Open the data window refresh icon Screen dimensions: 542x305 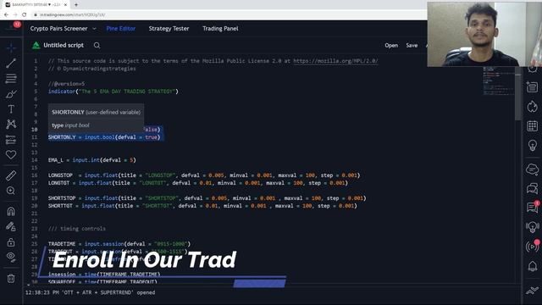[x=533, y=107]
